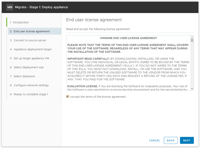Click the 'VMWARE END USER LICENSE AGREEMENT' heading
The image size is (200, 148).
(128, 38)
